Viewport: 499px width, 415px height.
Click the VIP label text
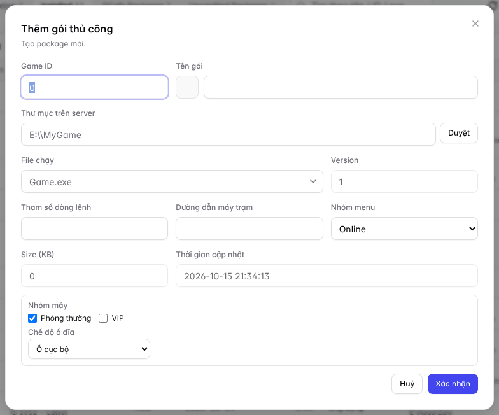point(118,318)
